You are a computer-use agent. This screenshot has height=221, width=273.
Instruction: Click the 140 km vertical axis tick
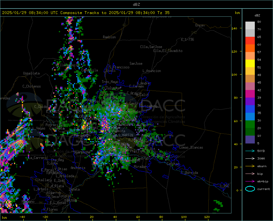point(234,28)
